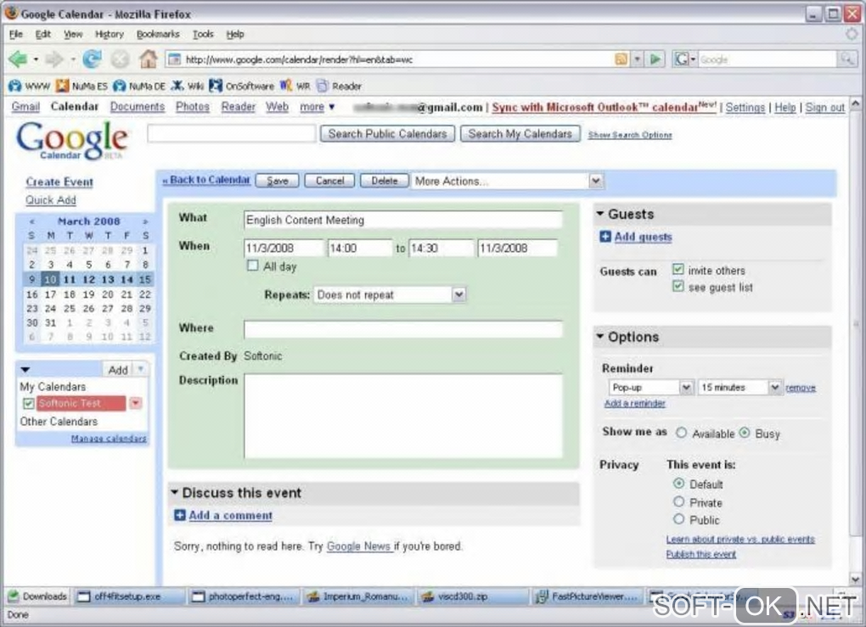
Task: Click the Where location field
Action: (x=403, y=329)
